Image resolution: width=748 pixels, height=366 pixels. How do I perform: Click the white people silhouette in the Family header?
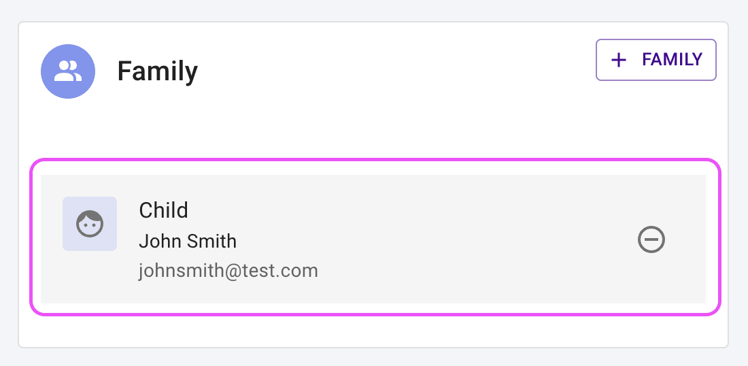coord(67,71)
